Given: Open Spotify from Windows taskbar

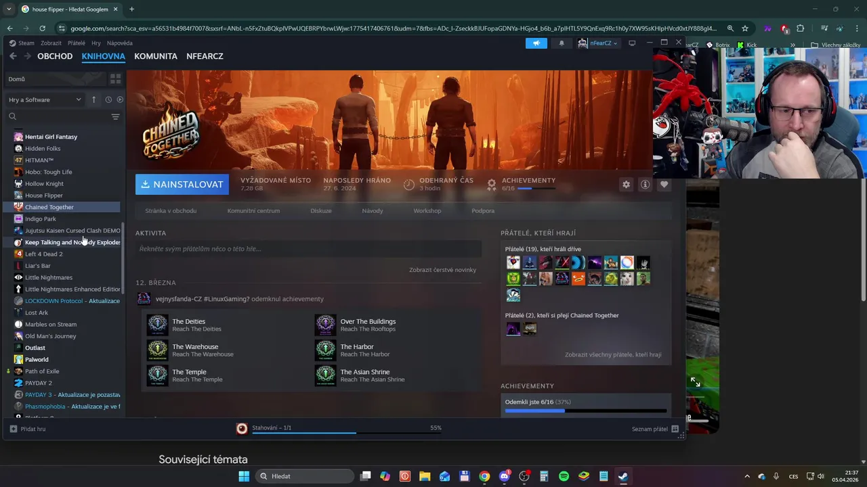Looking at the screenshot, I should (564, 476).
